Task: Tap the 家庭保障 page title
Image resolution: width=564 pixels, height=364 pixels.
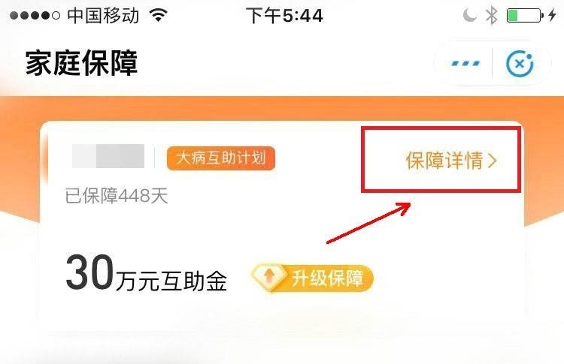Action: (82, 63)
